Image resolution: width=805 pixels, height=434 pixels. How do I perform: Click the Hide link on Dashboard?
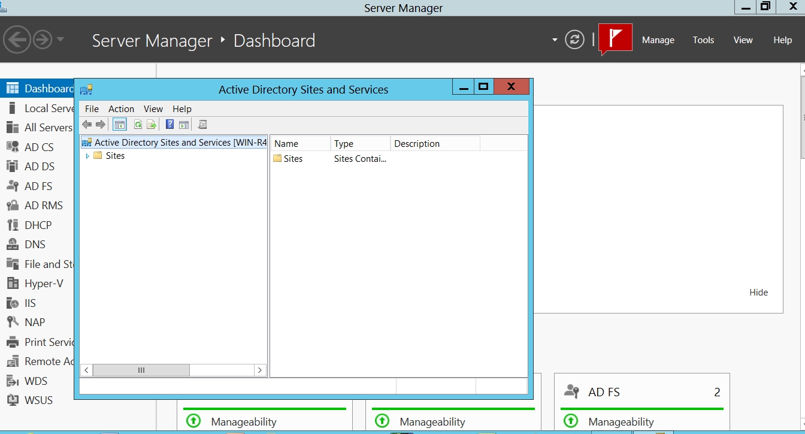click(x=758, y=293)
